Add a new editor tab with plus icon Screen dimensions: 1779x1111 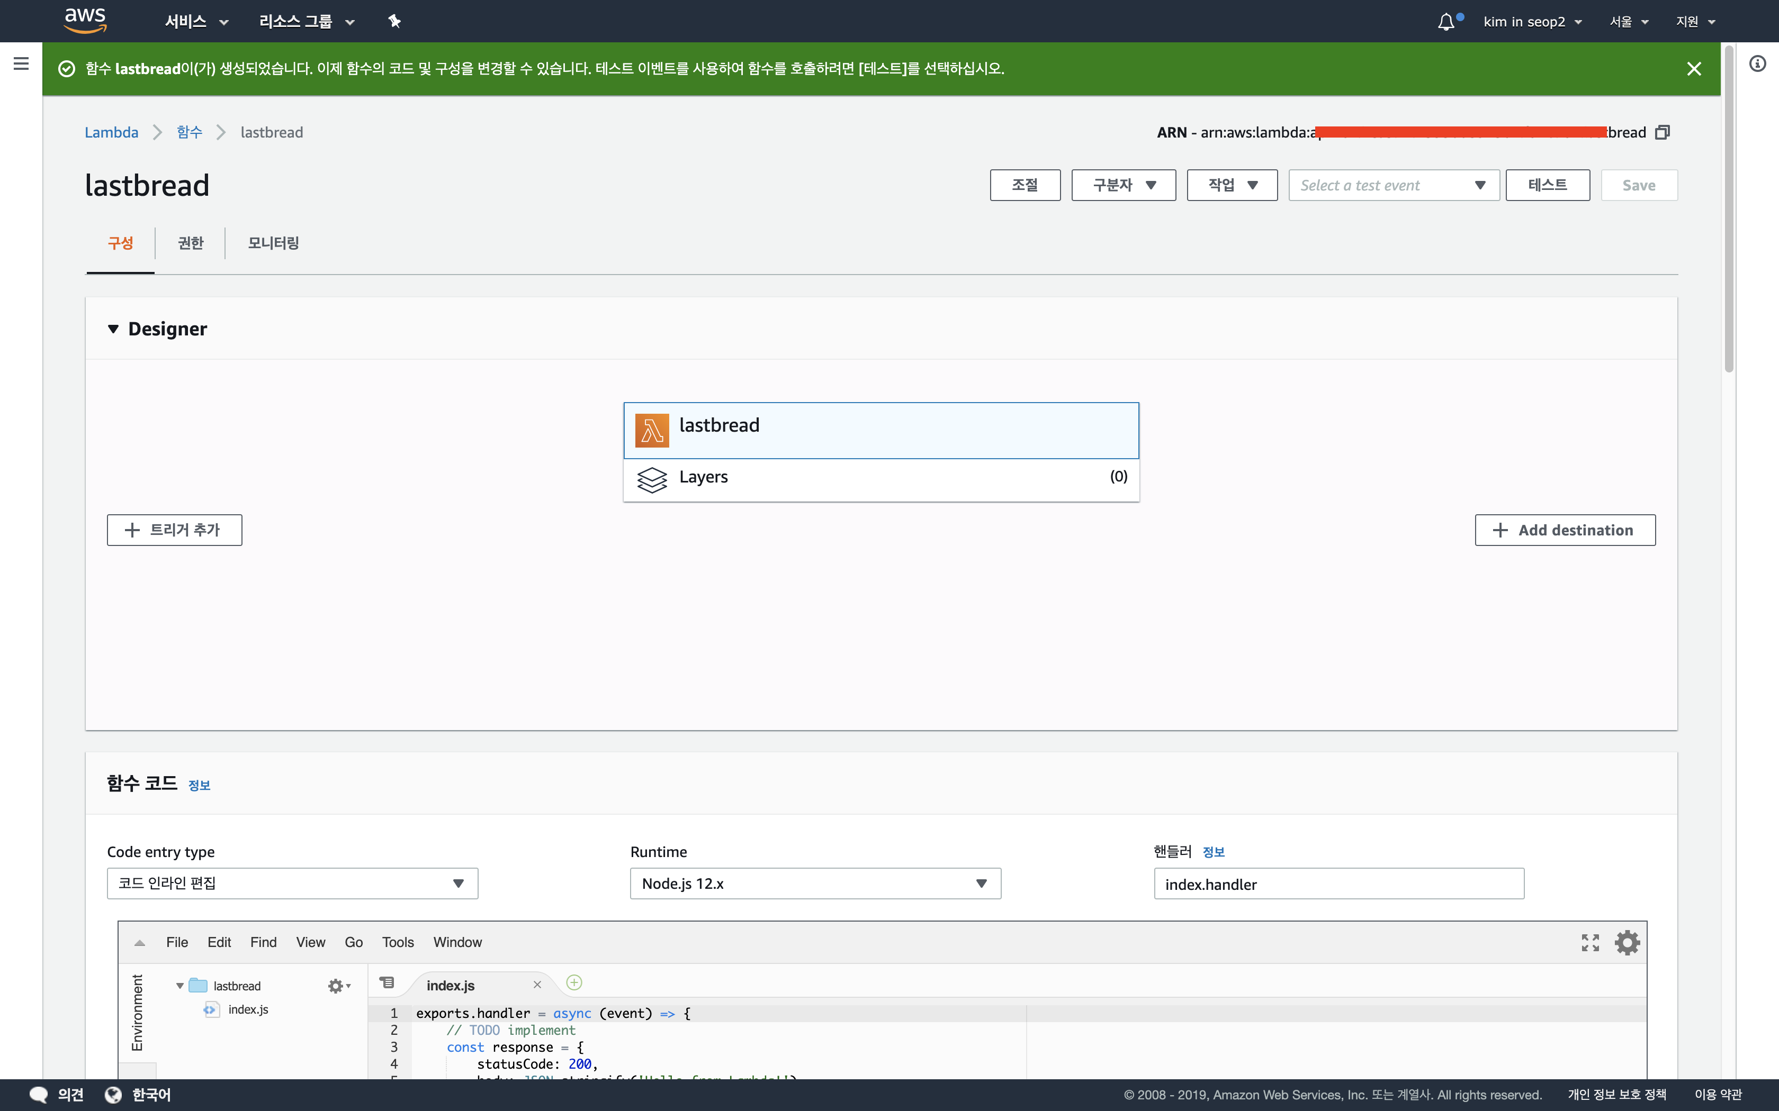point(574,982)
